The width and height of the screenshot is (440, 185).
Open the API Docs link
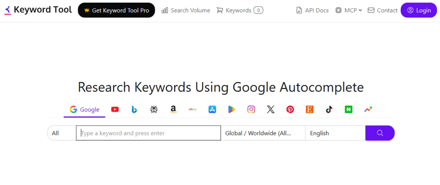click(x=312, y=10)
